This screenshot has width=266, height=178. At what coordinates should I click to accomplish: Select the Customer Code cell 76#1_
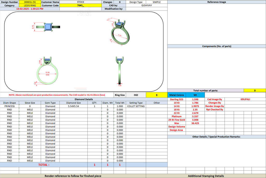coord(81,5)
